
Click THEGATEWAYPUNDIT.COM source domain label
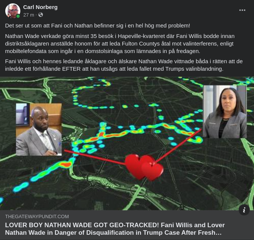tap(37, 217)
